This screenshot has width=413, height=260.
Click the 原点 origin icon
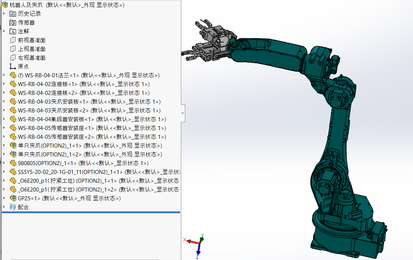pyautogui.click(x=13, y=66)
